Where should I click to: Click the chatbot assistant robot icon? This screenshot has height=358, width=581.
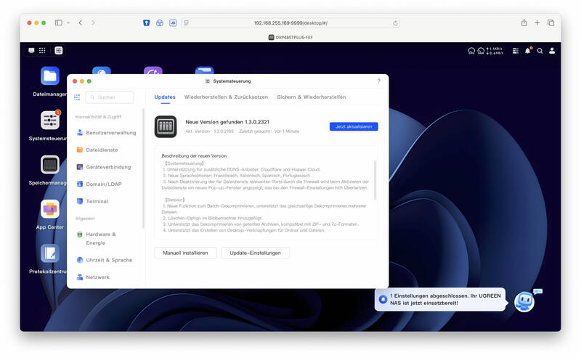[x=524, y=301]
